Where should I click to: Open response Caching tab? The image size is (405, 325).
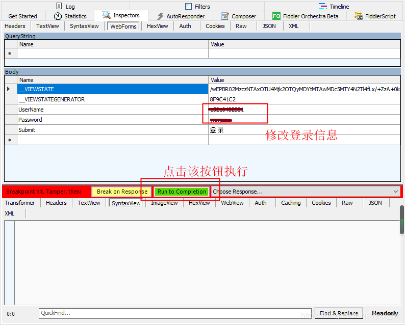291,203
